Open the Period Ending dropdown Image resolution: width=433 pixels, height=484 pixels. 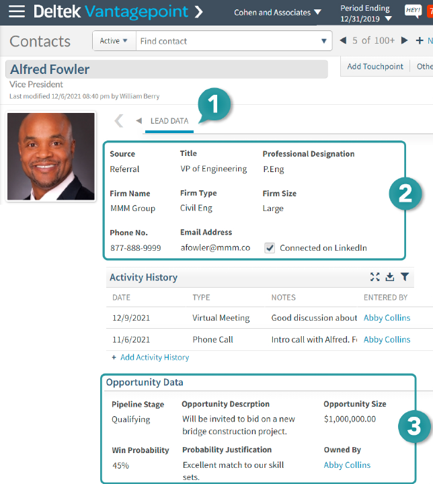(x=366, y=13)
